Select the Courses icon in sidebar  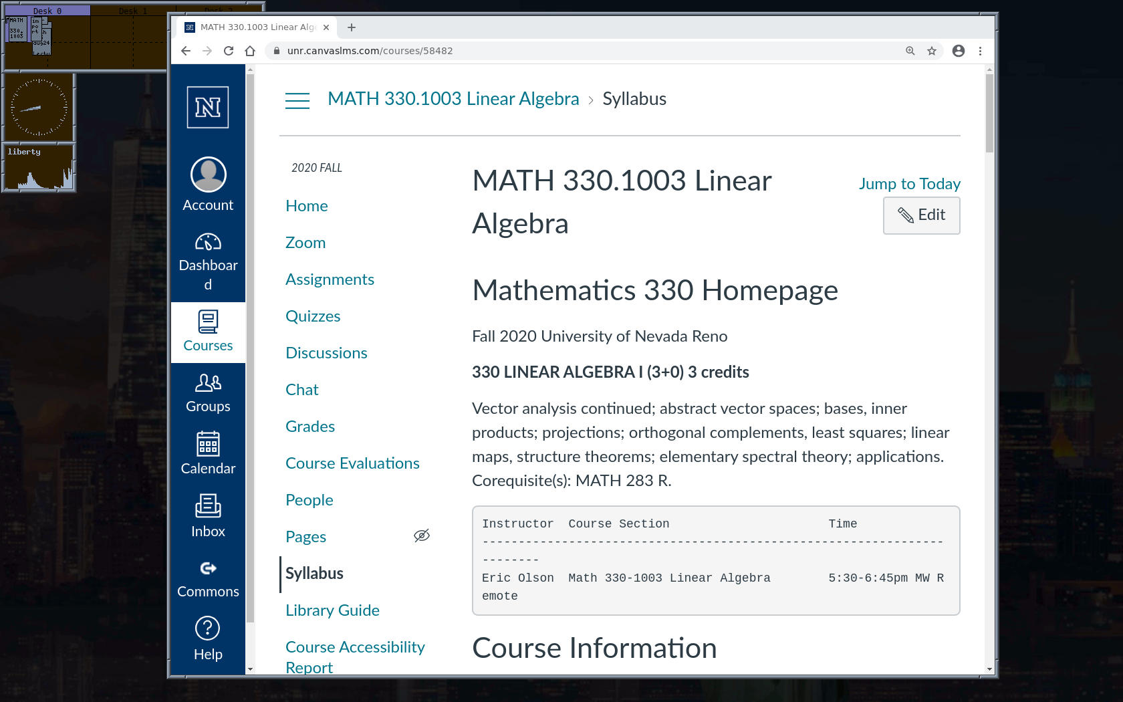point(208,331)
